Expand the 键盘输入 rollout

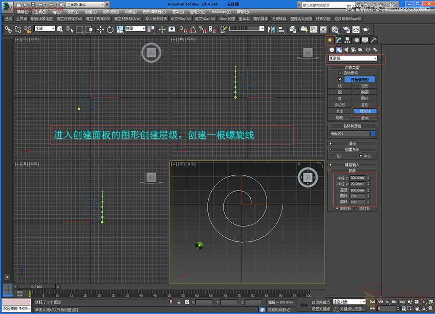coord(352,164)
